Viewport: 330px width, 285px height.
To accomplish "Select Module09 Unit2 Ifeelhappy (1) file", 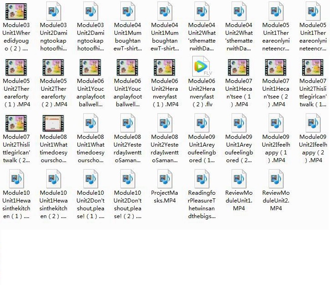I will 276,122.
